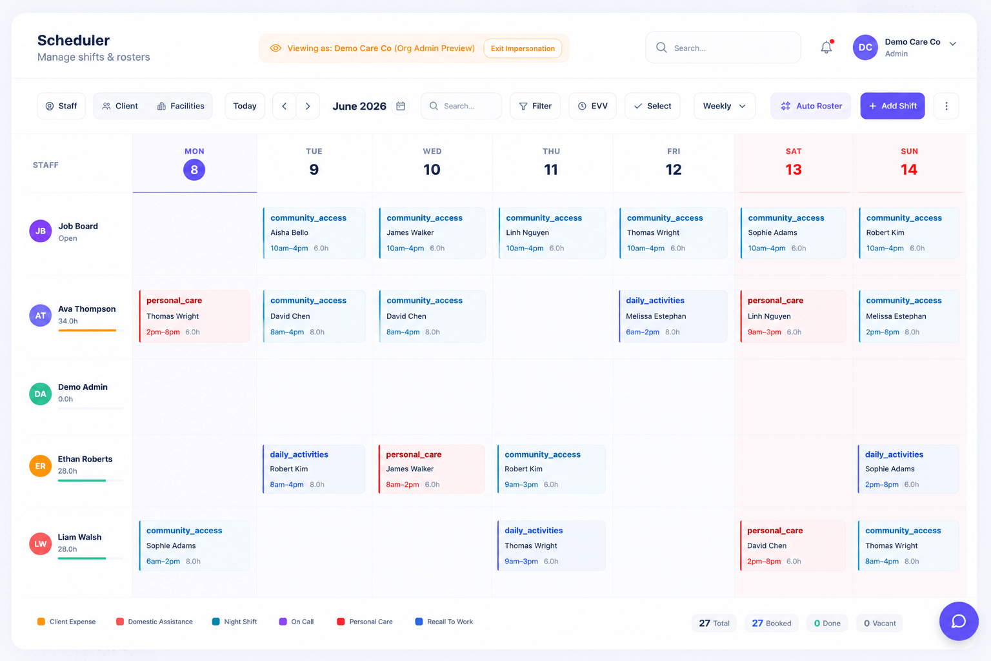Click the magnifier icon in toolbar search

[x=434, y=106]
